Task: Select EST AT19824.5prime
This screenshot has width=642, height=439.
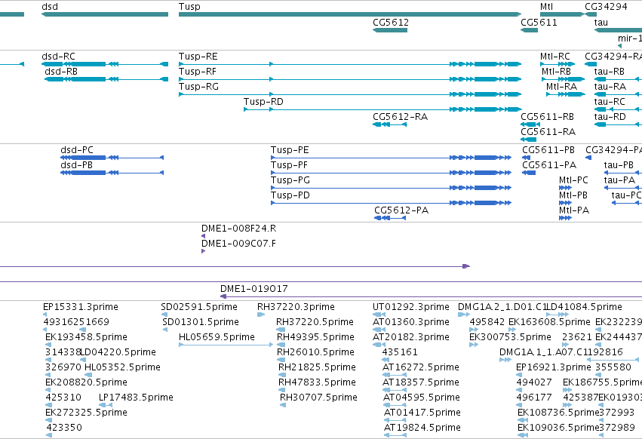Action: coord(422,428)
